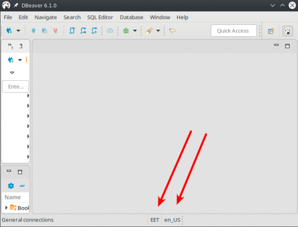Open the blue gear configuration icon
Screen dimensions: 298x227
pos(11,186)
